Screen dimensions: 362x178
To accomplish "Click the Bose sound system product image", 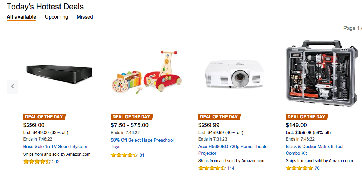I will point(59,74).
